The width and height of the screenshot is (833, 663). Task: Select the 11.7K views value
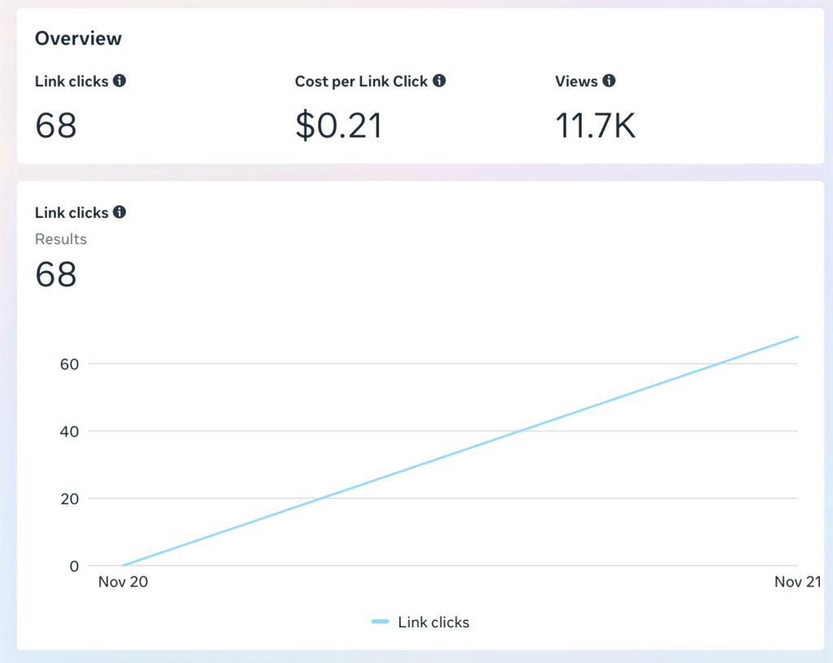tap(595, 125)
